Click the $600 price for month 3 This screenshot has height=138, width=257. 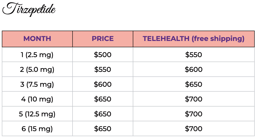tap(103, 84)
